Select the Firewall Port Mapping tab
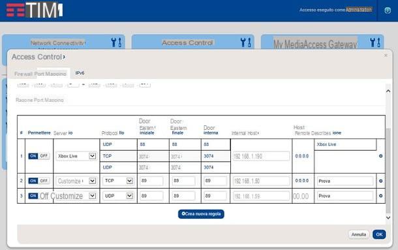This screenshot has width=398, height=250. 40,74
